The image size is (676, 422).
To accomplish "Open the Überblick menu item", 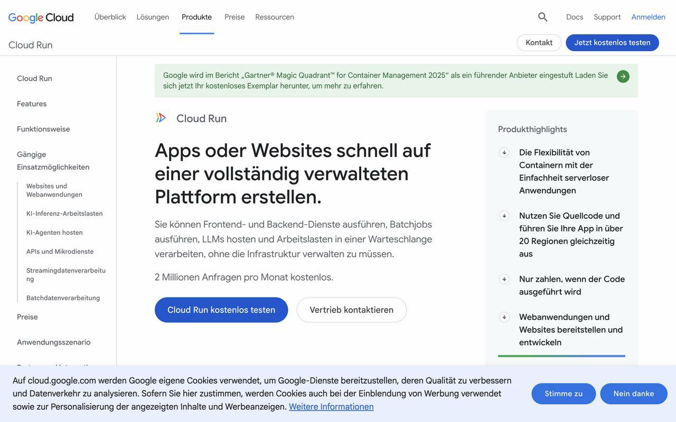I will (x=110, y=17).
